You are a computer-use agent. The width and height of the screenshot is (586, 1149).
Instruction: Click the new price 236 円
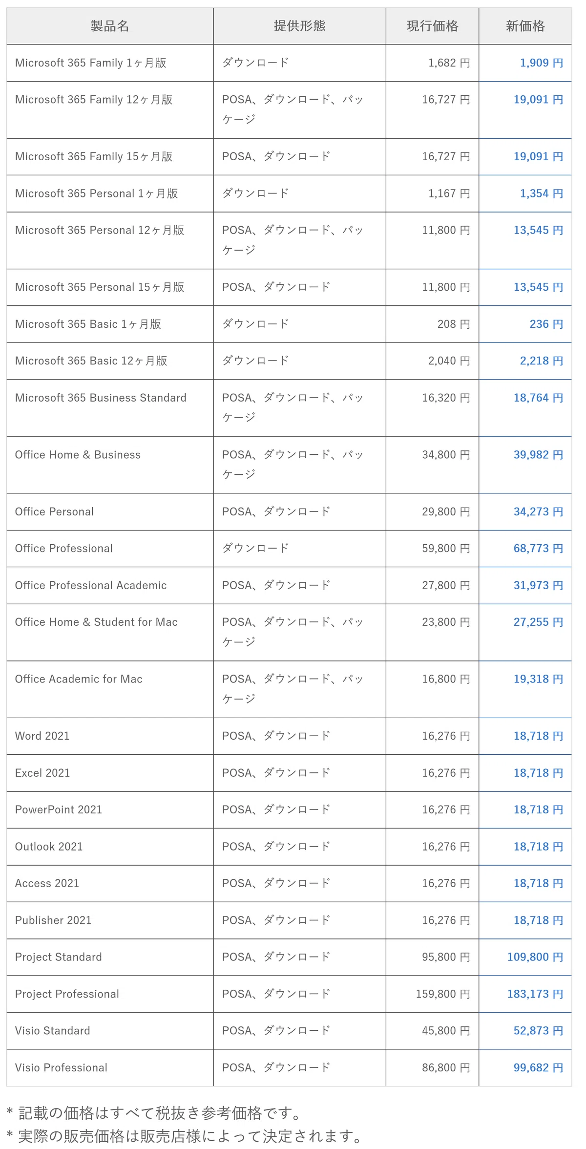pos(546,324)
